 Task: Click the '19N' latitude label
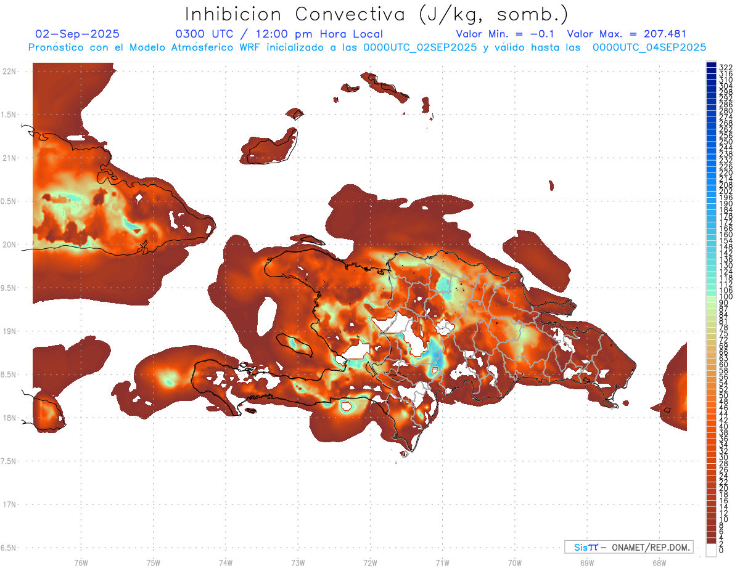click(9, 331)
